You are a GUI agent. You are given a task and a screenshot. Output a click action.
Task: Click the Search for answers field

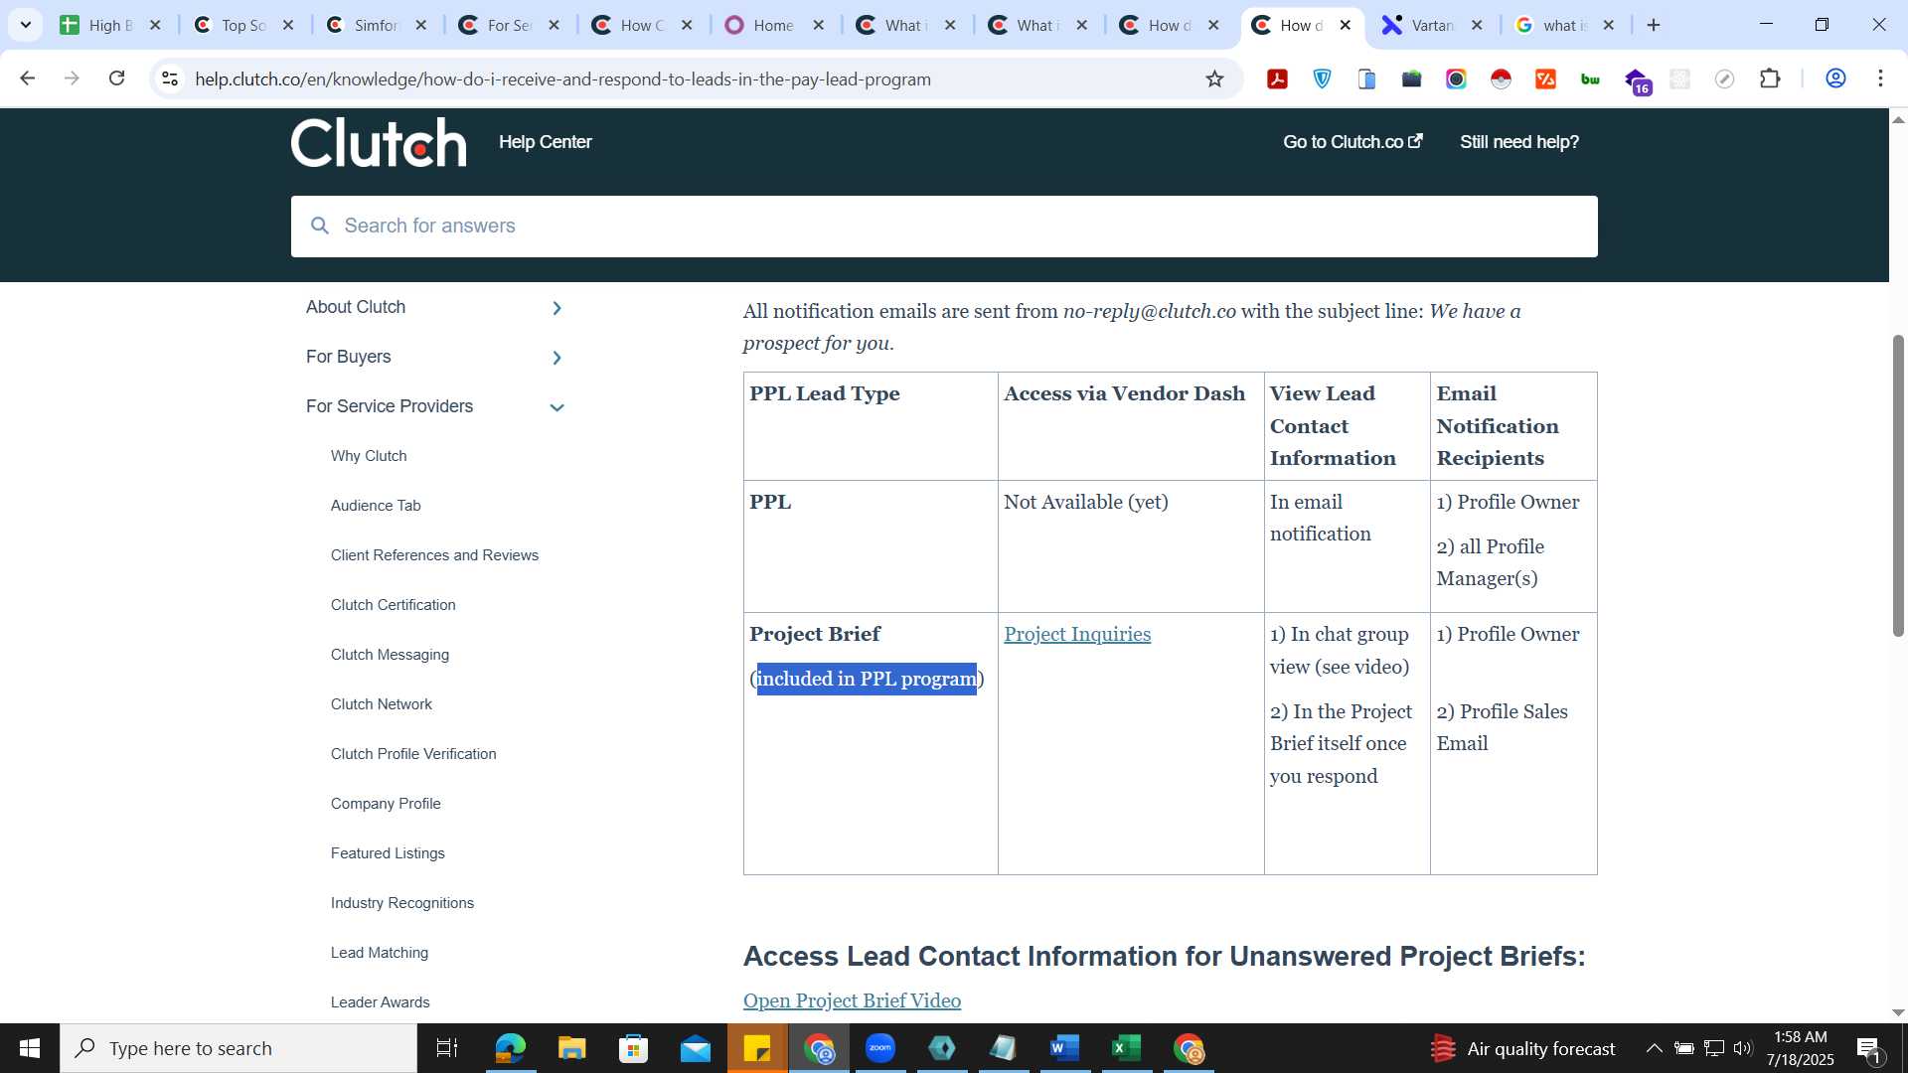click(x=944, y=226)
